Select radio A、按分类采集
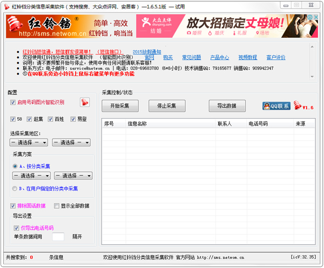The width and height of the screenshot is (324, 268). [x=15, y=166]
